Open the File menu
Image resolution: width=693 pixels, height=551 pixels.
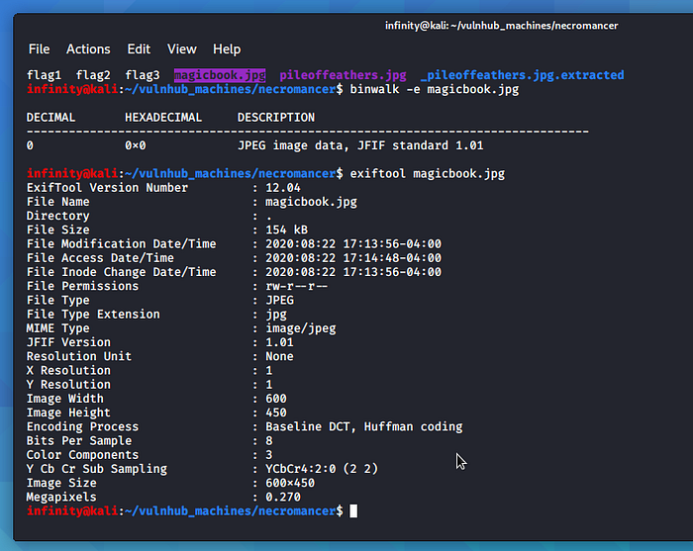tap(39, 49)
